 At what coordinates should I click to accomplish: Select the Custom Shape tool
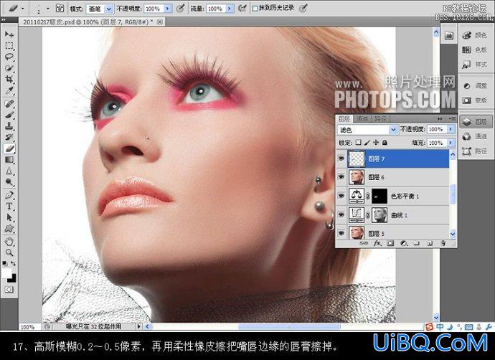[9, 229]
